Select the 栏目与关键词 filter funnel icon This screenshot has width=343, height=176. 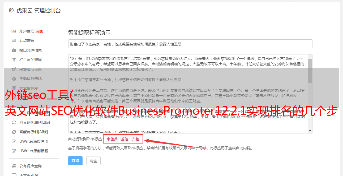pos(14,60)
